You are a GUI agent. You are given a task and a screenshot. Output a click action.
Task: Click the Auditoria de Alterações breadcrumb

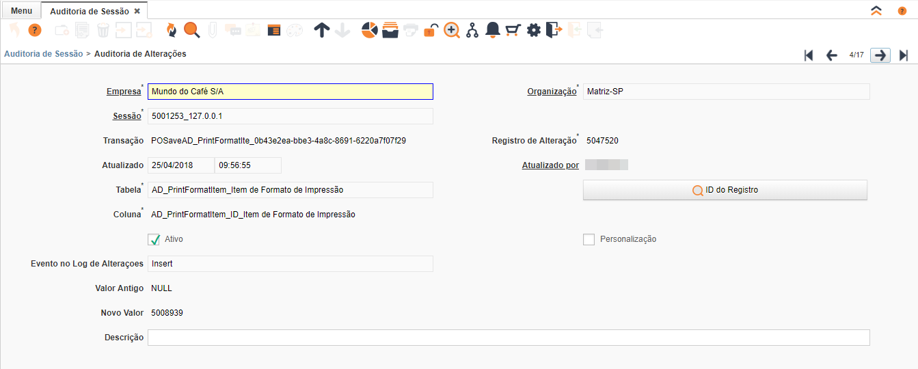tap(140, 53)
